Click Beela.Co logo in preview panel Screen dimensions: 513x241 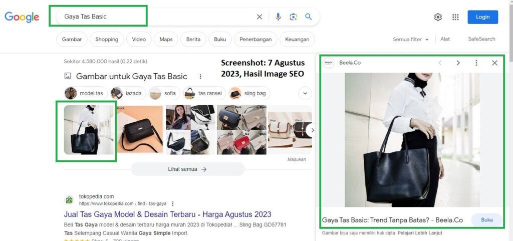328,63
